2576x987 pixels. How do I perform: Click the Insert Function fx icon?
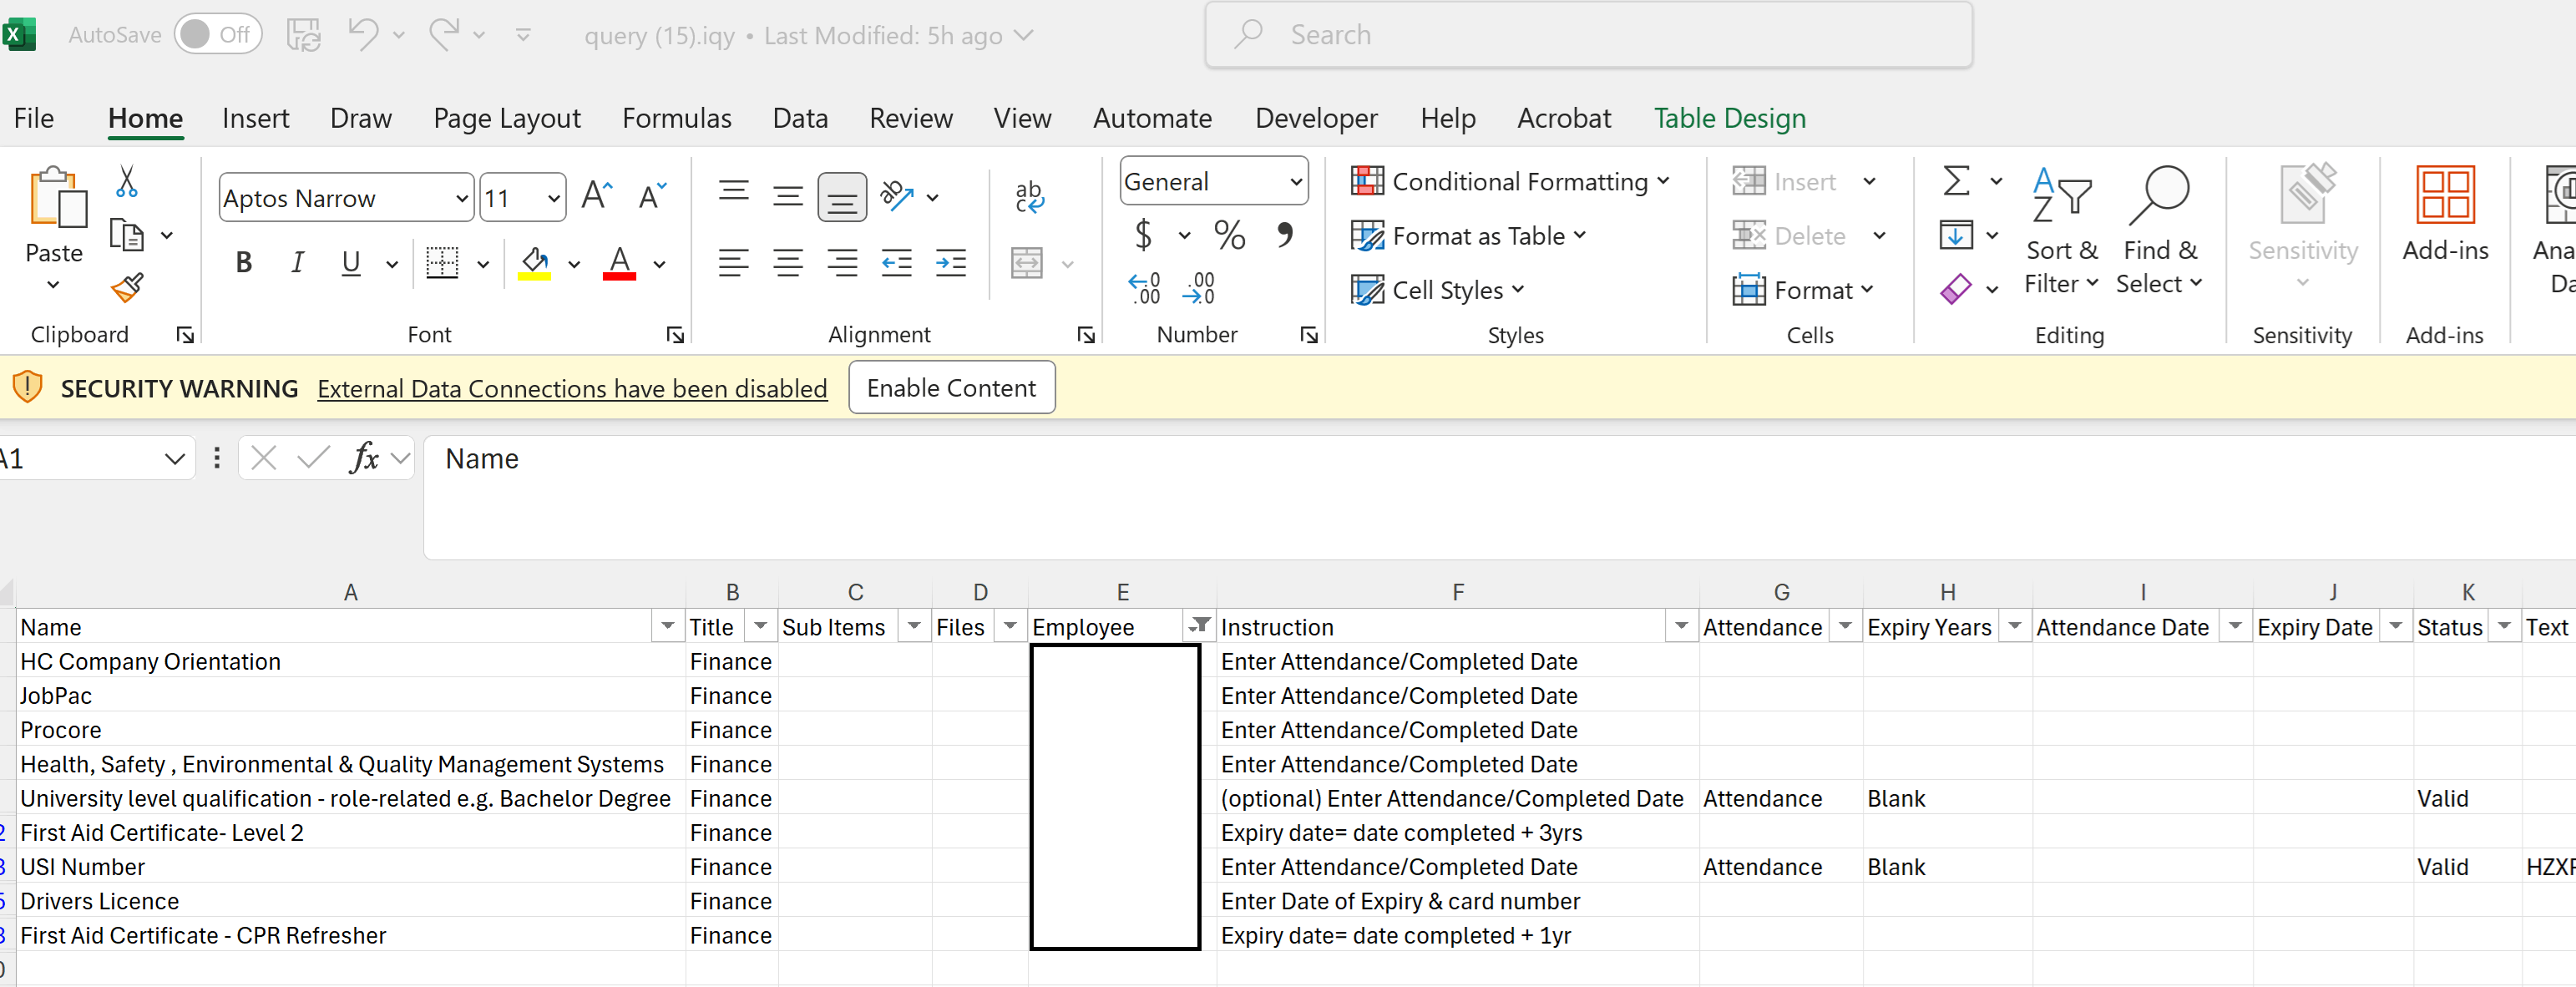364,459
